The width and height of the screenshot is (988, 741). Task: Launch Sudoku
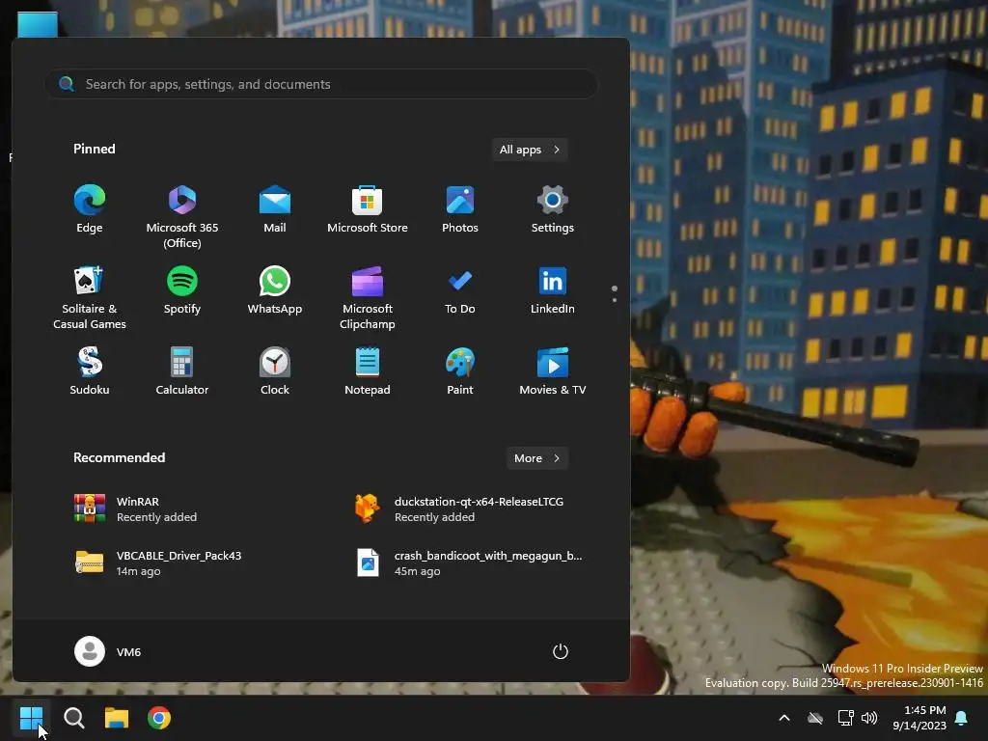pos(90,371)
